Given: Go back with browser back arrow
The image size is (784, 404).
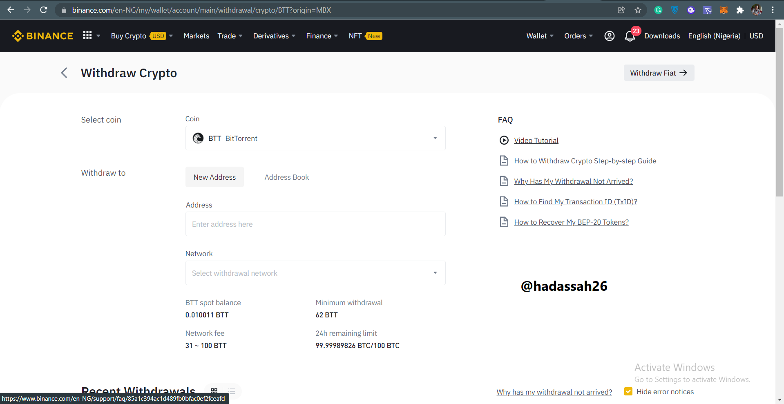Looking at the screenshot, I should 11,10.
